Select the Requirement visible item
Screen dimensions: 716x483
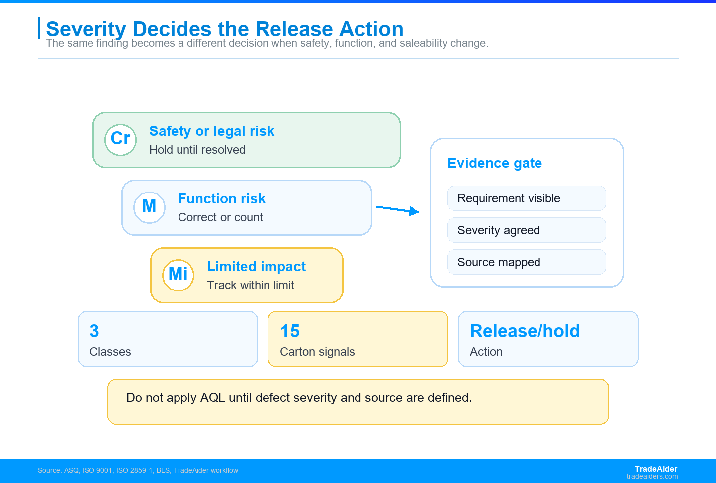527,198
